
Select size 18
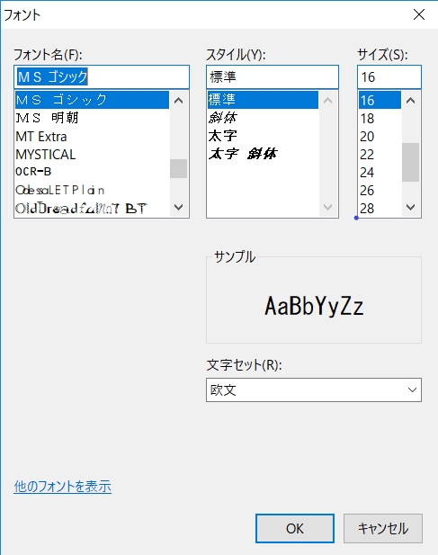coord(380,118)
